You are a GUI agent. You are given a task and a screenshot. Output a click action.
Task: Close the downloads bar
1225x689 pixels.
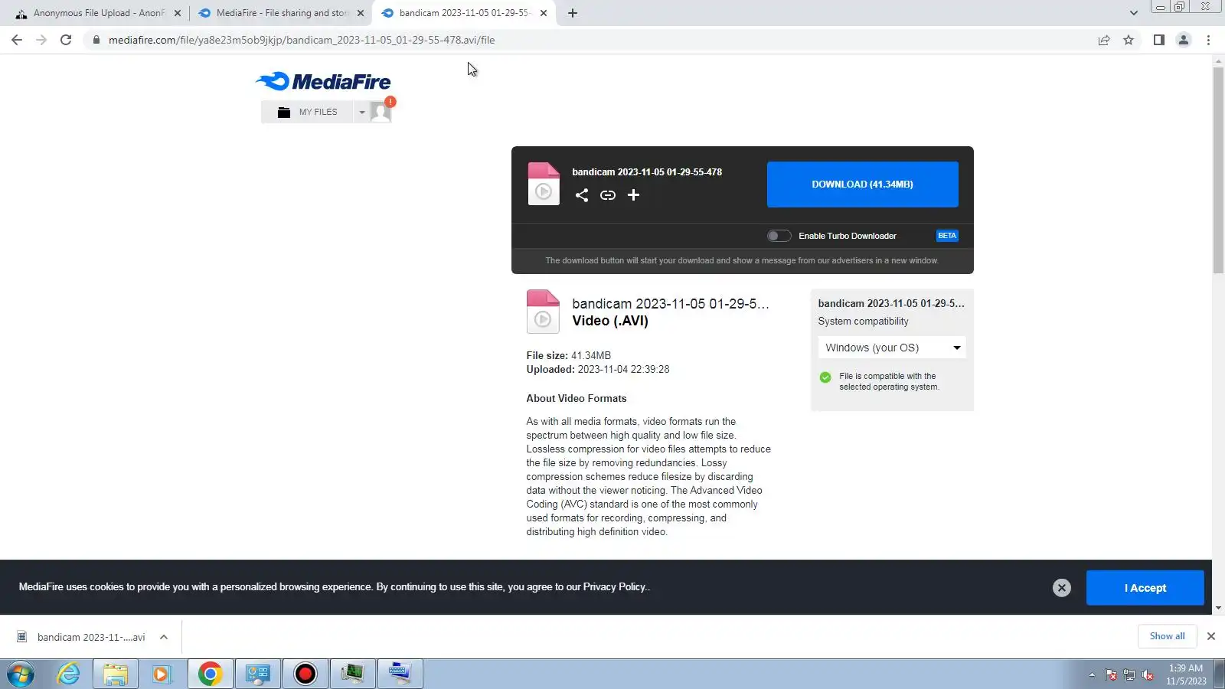click(1211, 636)
